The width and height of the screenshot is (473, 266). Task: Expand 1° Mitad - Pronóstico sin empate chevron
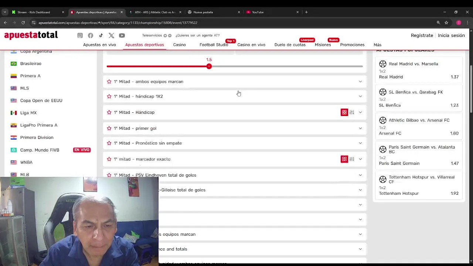(x=360, y=143)
